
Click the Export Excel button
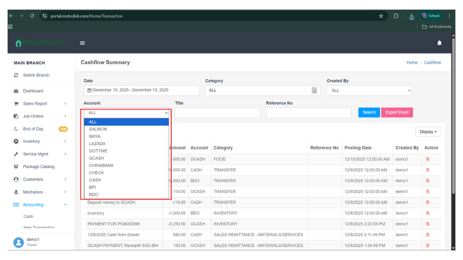point(397,112)
